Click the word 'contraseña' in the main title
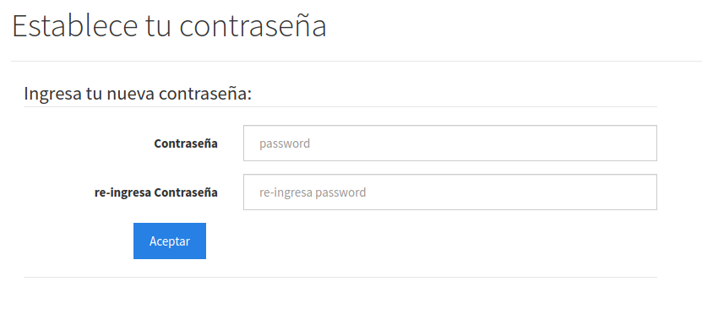Viewport: 702px width, 314px height. [253, 27]
